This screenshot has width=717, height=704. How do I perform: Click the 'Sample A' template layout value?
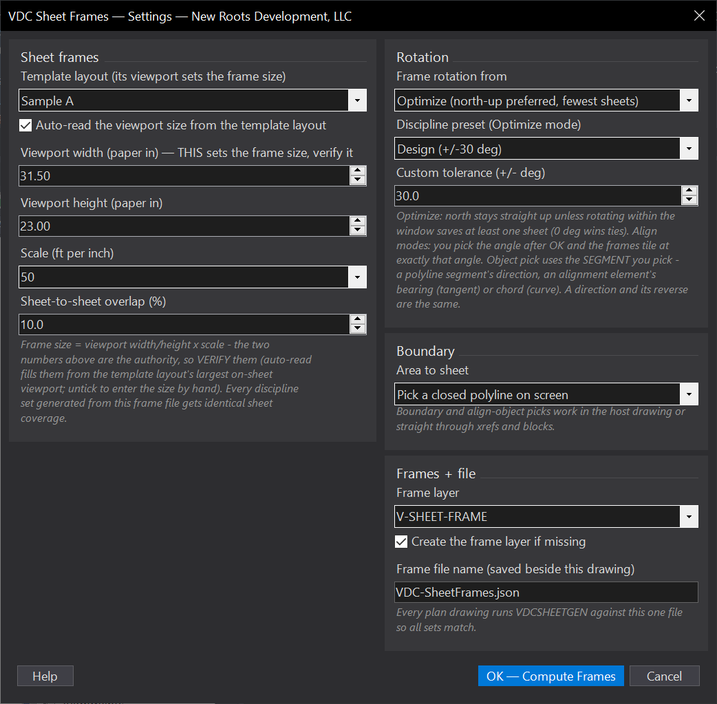click(47, 101)
